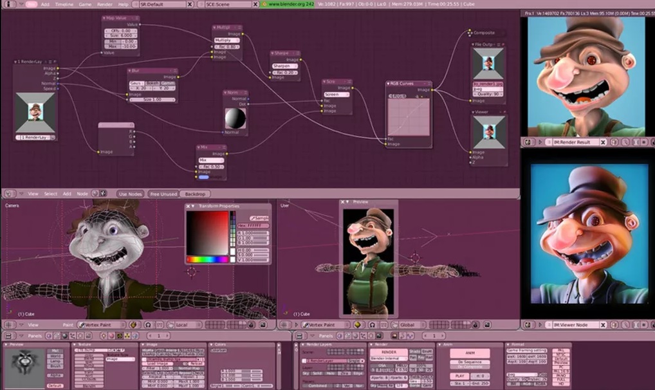Image resolution: width=655 pixels, height=390 pixels.
Task: Open the Render menu in the top bar
Action: tap(104, 4)
